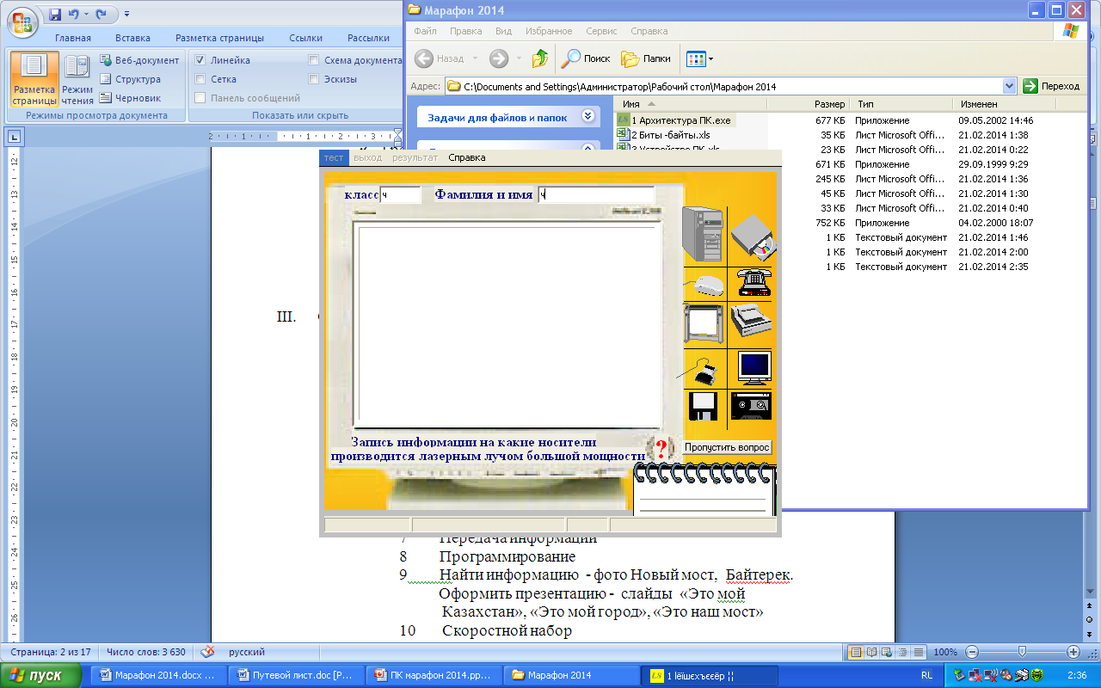Sort files by the Имя column header
Screen dimensions: 1101x688
pyautogui.click(x=691, y=104)
